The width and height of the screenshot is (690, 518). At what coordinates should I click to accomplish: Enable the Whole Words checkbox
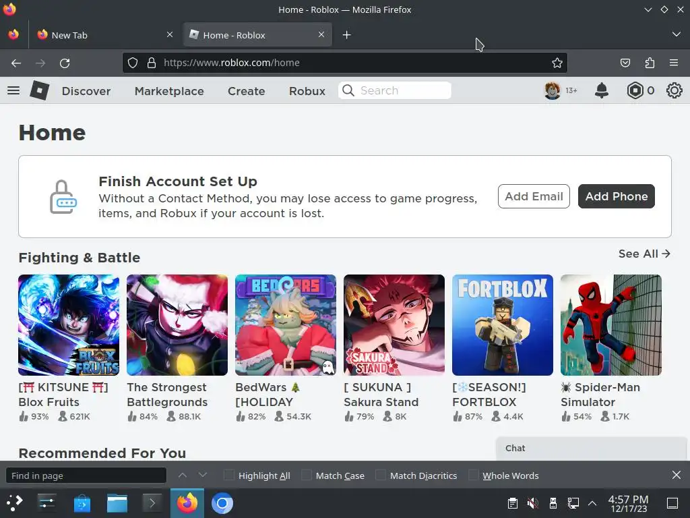[474, 476]
